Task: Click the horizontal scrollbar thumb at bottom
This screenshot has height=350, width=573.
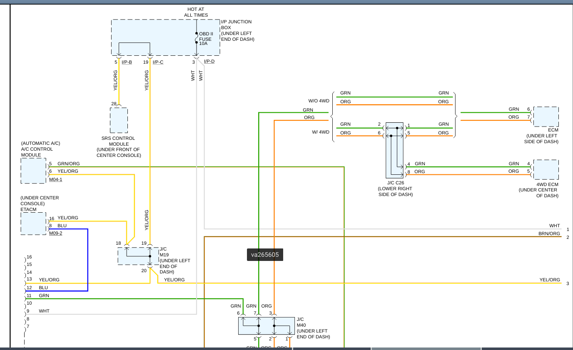Action: coord(426,348)
